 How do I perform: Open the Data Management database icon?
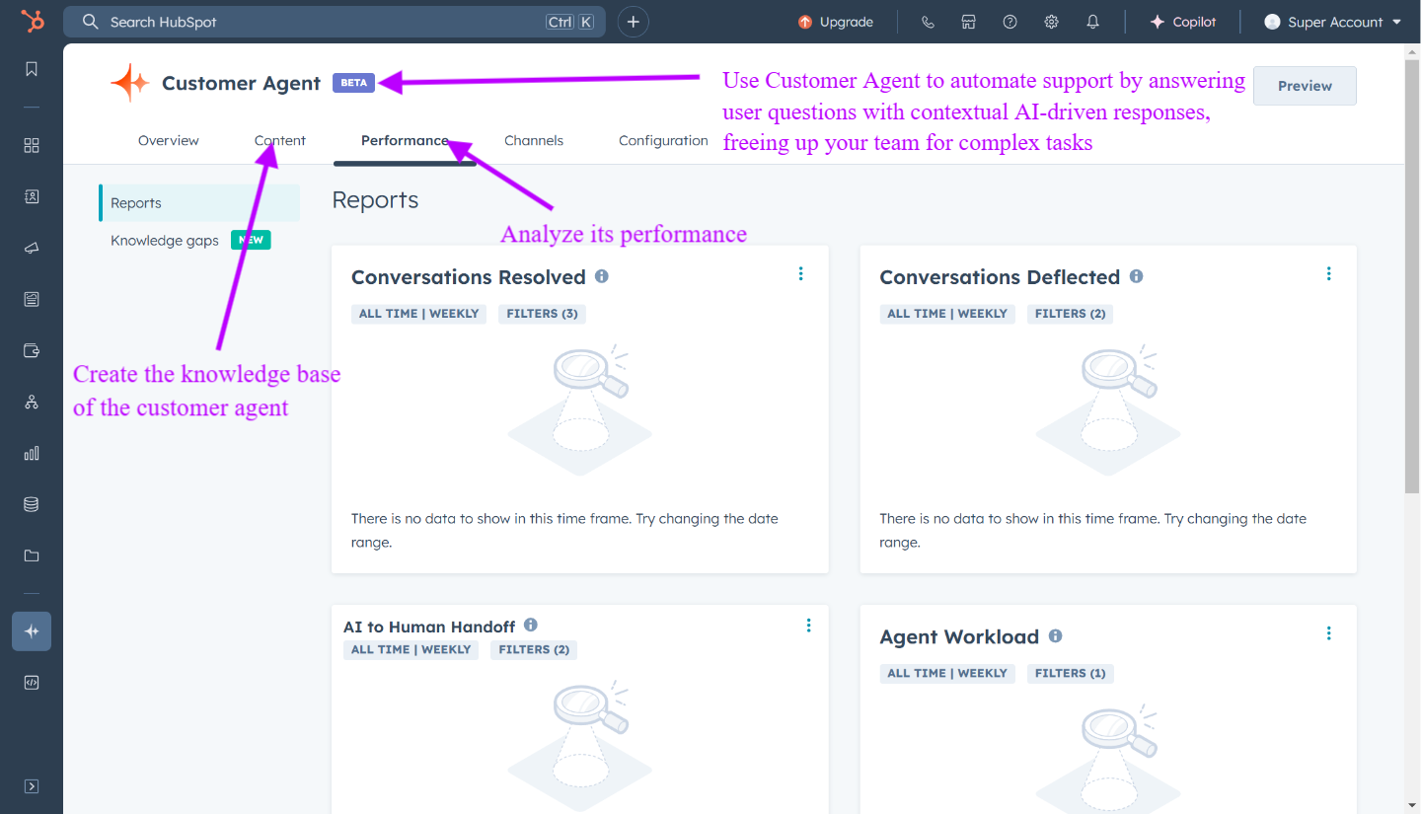click(31, 504)
